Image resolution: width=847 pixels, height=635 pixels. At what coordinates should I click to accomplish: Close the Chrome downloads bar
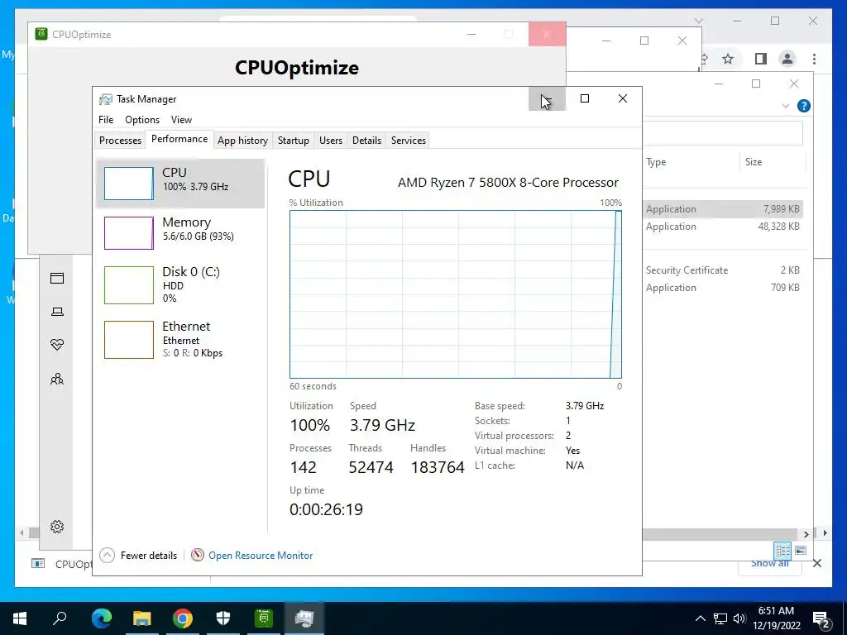click(817, 563)
